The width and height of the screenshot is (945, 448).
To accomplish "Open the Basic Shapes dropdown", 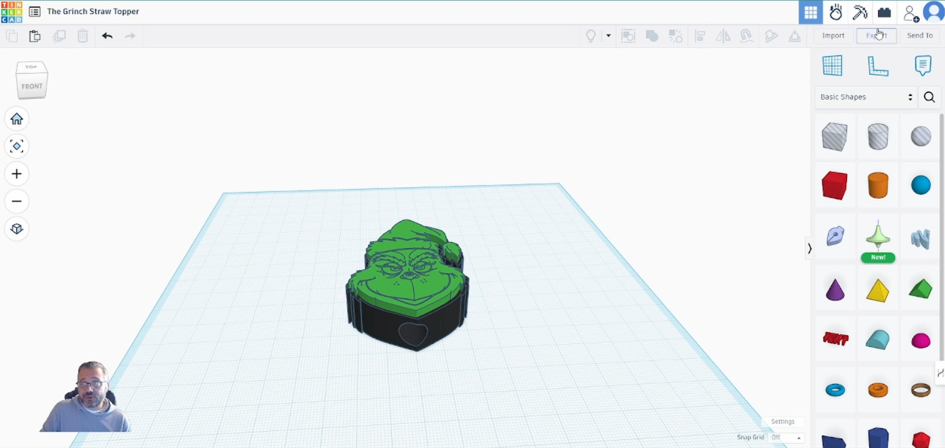I will (x=865, y=97).
